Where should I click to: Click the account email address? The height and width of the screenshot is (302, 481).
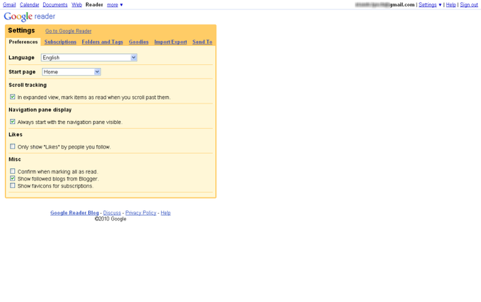click(385, 5)
